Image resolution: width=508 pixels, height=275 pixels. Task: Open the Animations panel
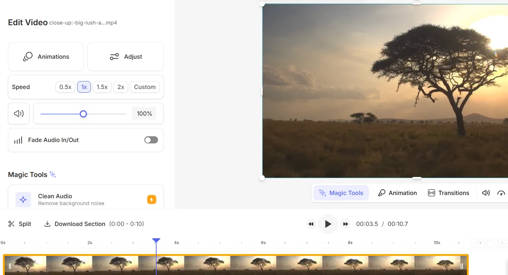click(x=46, y=57)
